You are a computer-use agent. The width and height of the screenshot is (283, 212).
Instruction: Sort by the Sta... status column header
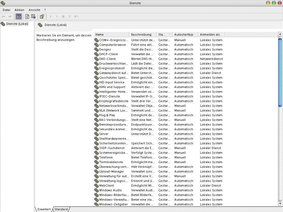164,35
